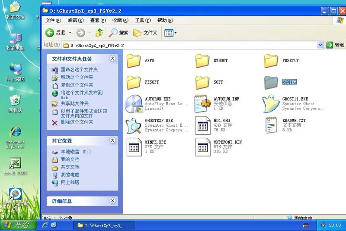Expand the address bar dropdown
This screenshot has height=231, width=346.
pyautogui.click(x=320, y=45)
